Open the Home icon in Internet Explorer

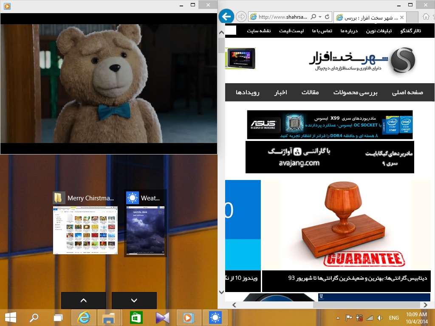[x=426, y=17]
